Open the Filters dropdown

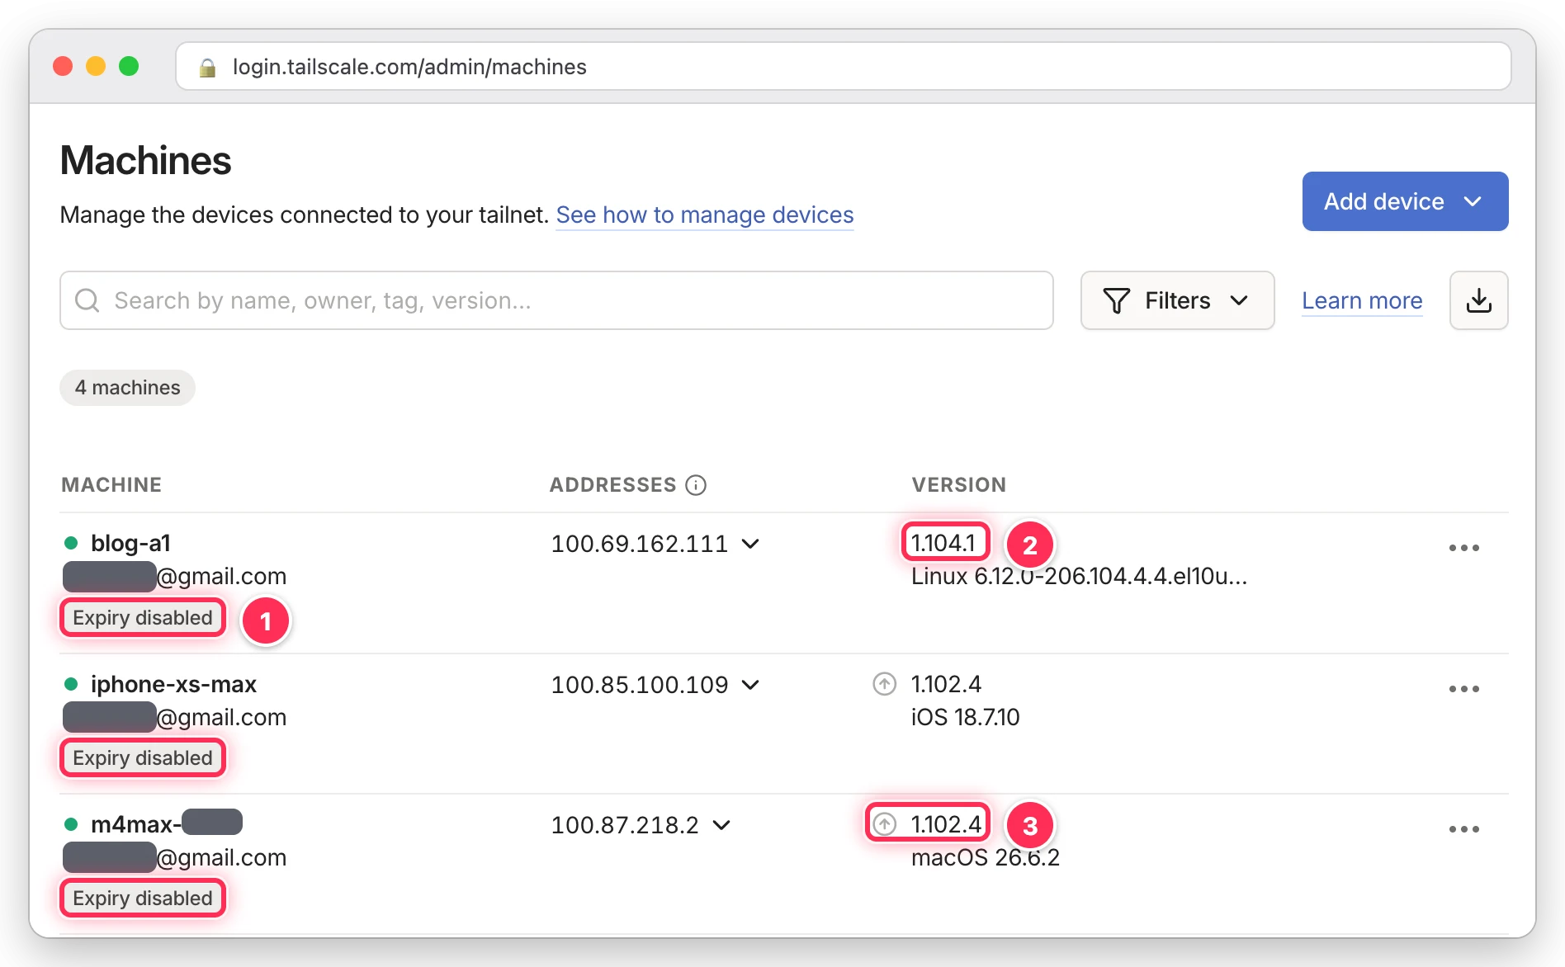click(x=1177, y=300)
